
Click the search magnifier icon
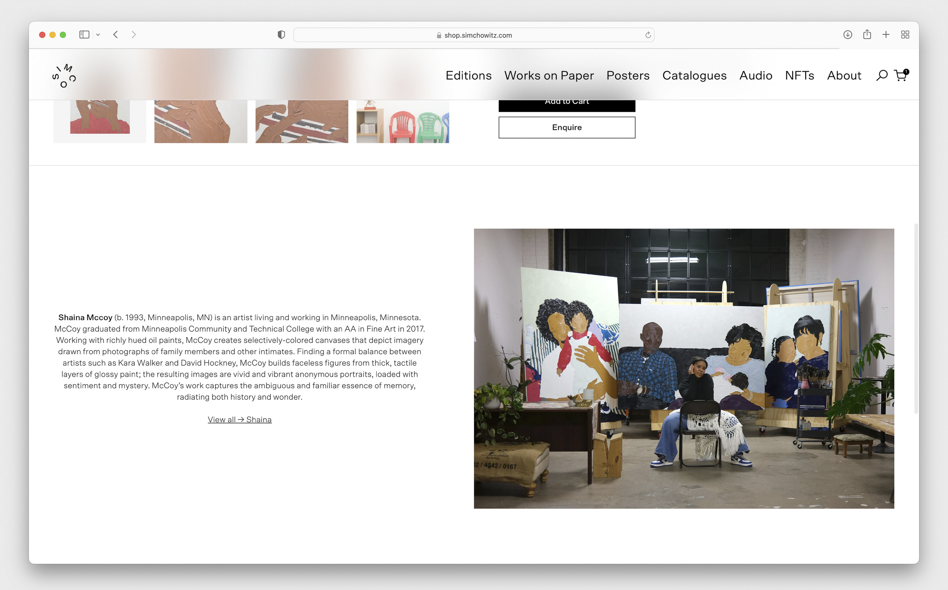click(x=882, y=75)
